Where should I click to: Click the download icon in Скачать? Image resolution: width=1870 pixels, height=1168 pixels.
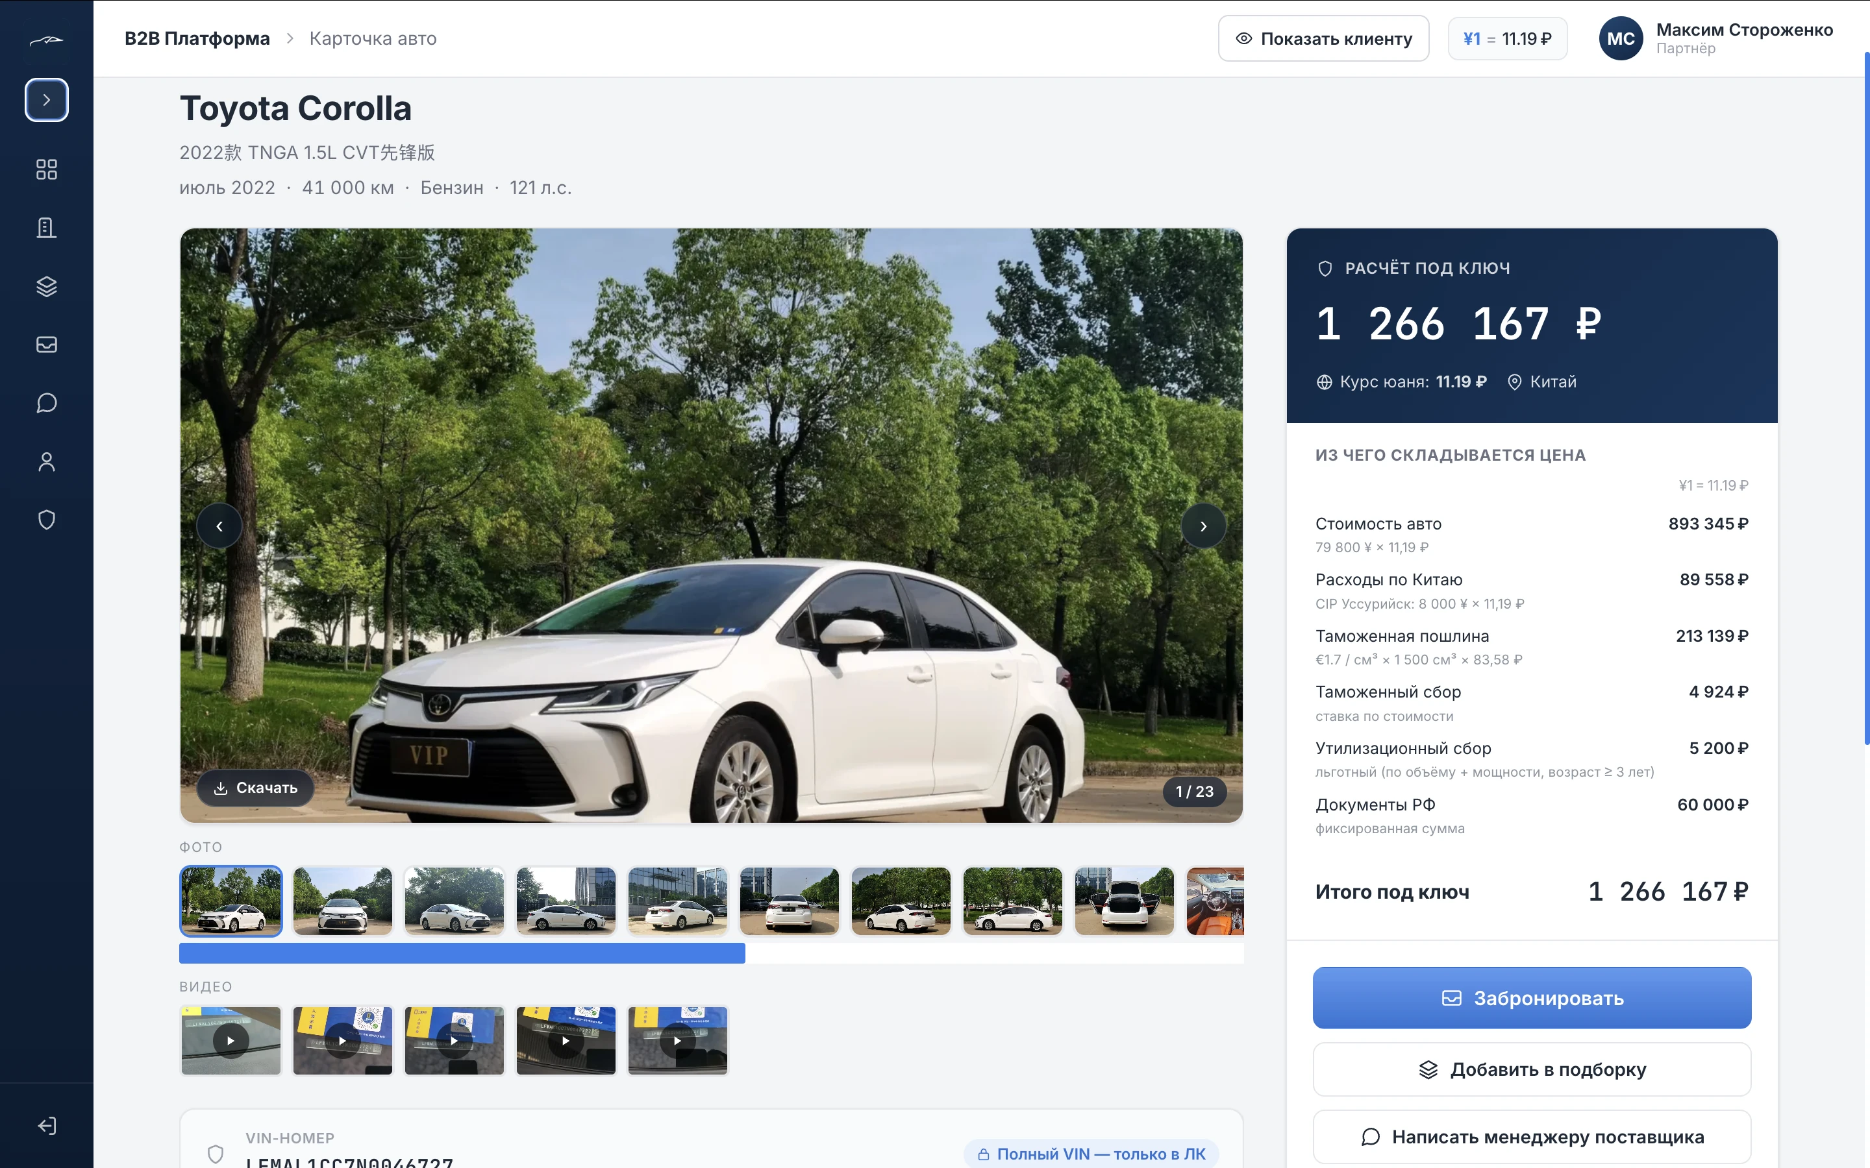(220, 788)
